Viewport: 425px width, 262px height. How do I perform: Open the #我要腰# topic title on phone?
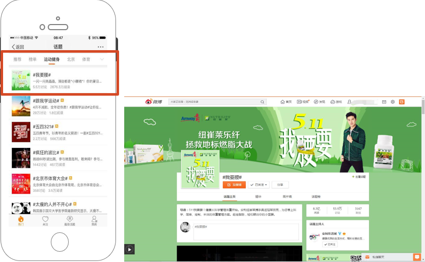click(42, 75)
